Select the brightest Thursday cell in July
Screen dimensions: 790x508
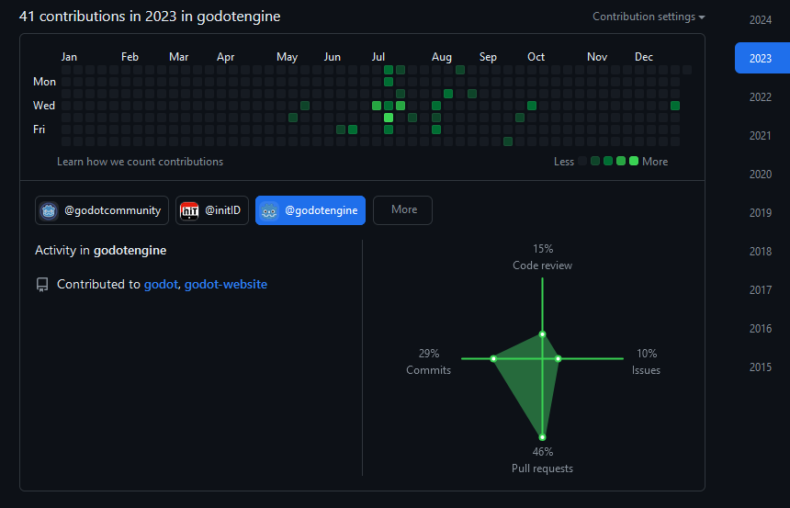tap(389, 118)
